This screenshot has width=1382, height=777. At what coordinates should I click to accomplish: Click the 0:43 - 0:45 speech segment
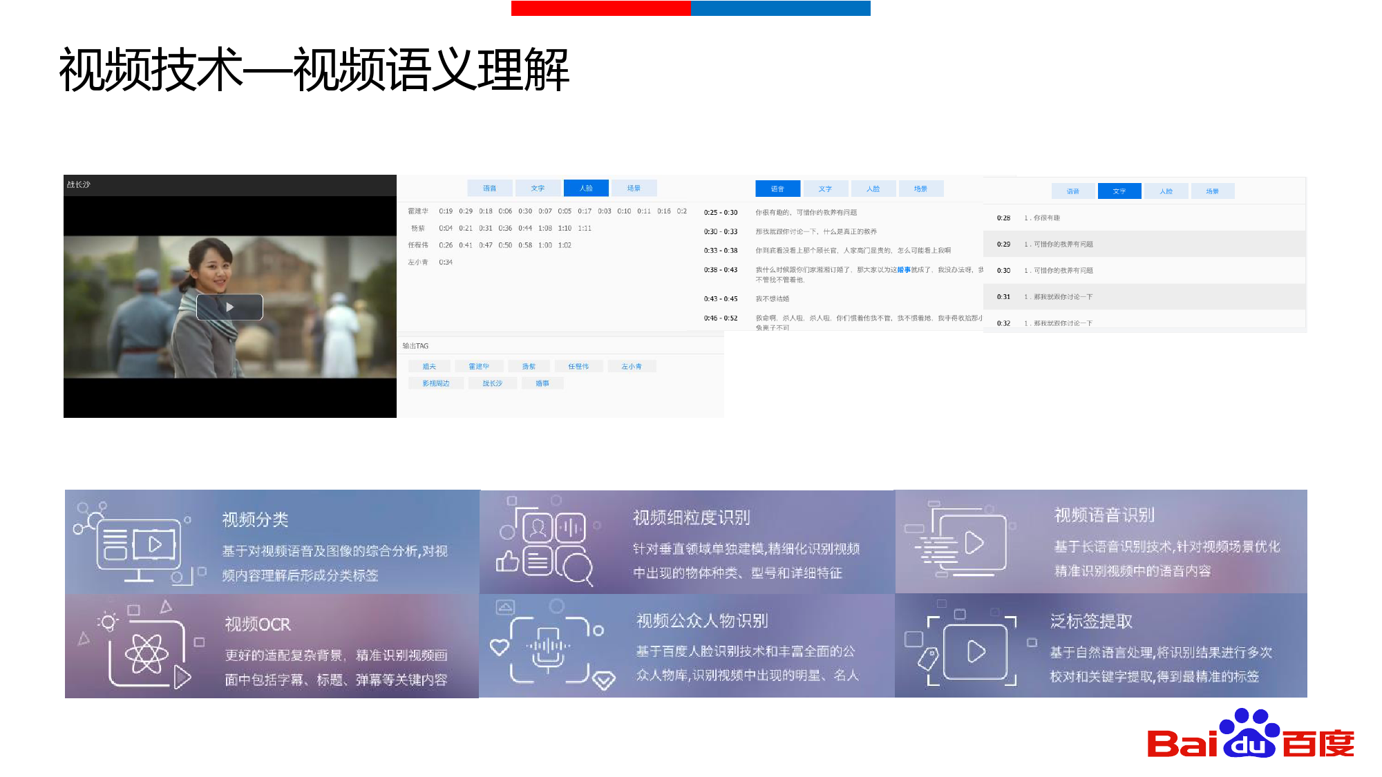[x=721, y=299]
